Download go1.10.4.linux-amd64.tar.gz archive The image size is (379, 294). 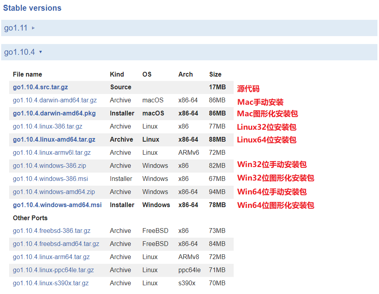coord(54,140)
